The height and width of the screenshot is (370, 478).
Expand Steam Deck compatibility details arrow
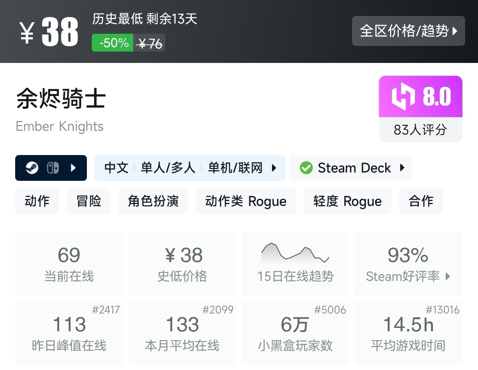403,168
